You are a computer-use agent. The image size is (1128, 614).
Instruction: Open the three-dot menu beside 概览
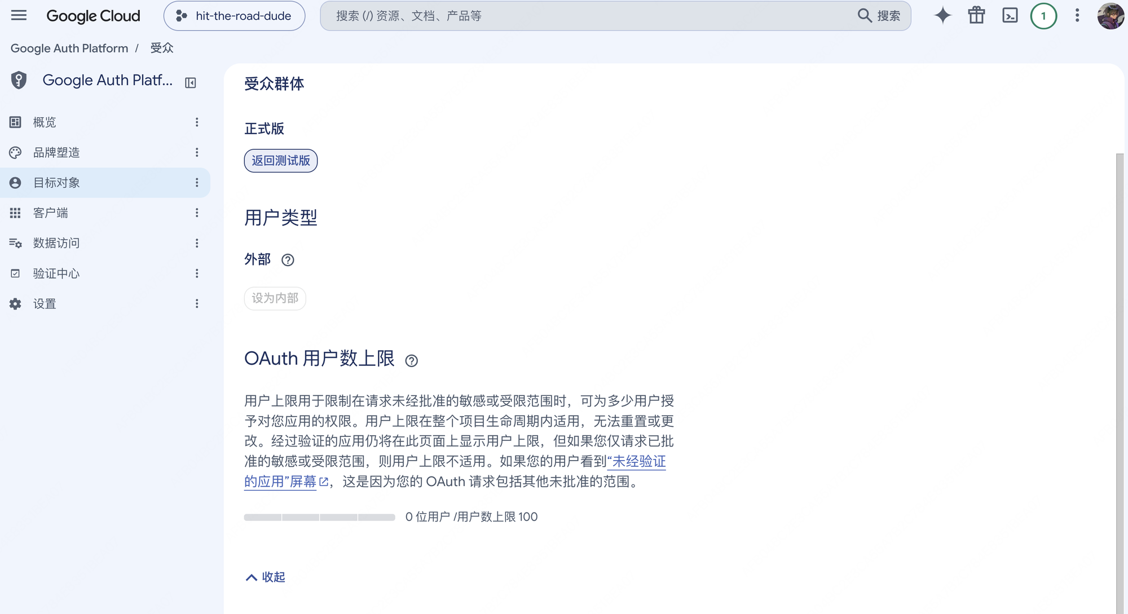[197, 122]
